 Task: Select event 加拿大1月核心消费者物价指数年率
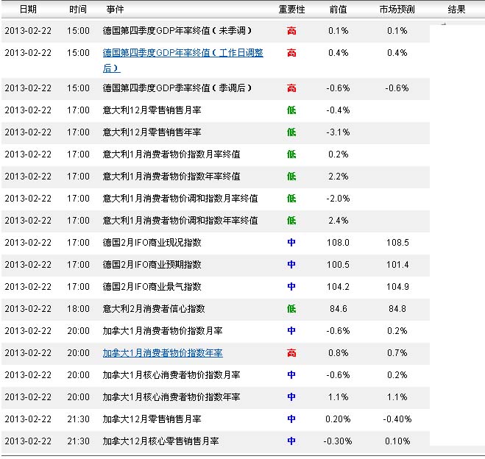[x=171, y=397]
